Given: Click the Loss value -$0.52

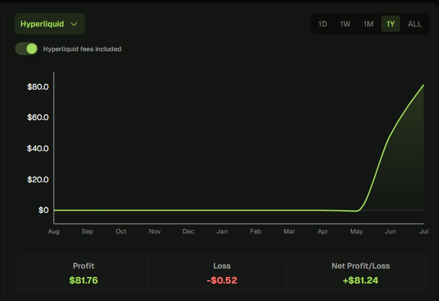Looking at the screenshot, I should [x=222, y=280].
